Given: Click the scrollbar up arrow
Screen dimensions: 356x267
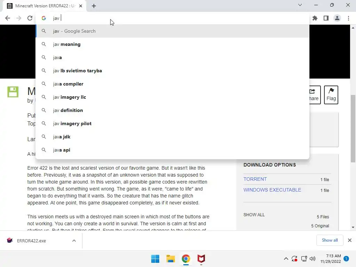Looking at the screenshot, I should (353, 28).
